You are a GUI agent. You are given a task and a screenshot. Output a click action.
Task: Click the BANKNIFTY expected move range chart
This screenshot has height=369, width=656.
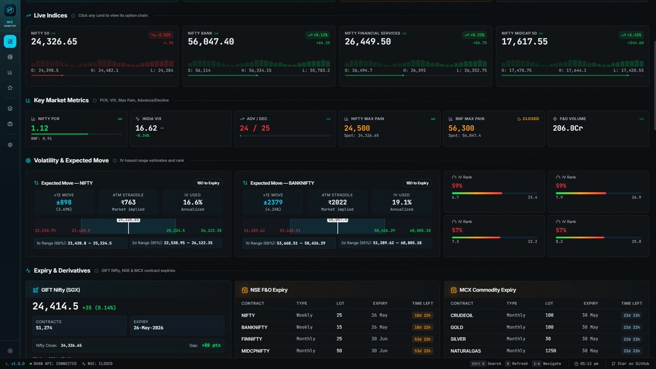tap(337, 226)
